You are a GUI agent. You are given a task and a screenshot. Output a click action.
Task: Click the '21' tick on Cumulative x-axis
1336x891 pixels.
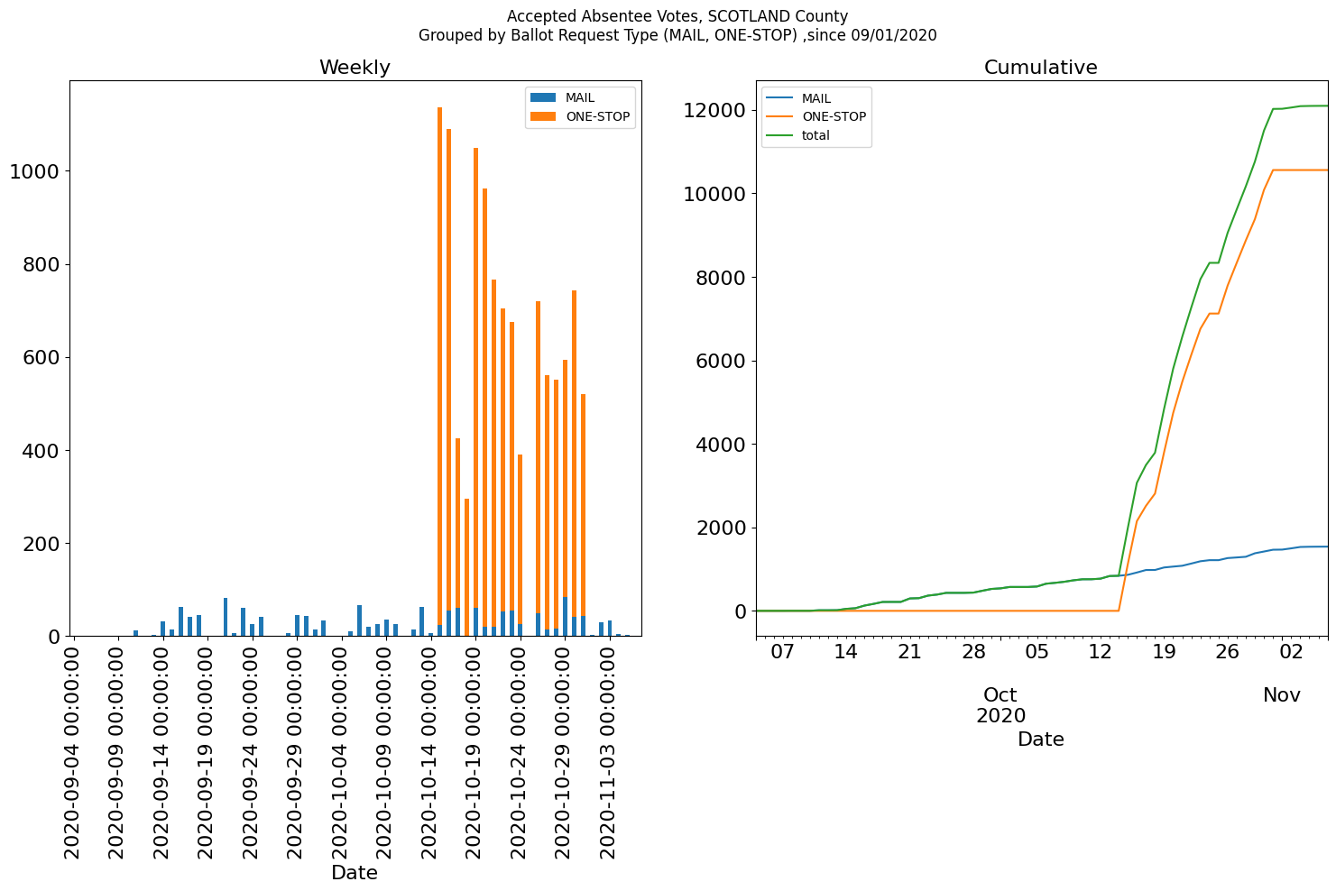909,651
